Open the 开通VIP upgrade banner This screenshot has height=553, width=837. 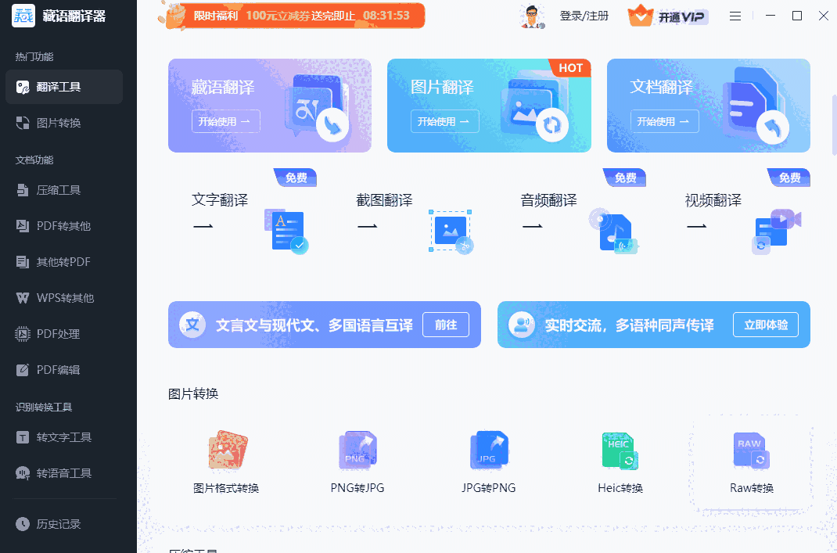669,15
